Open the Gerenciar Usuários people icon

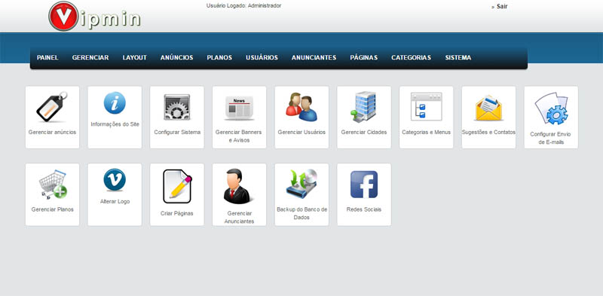301,107
